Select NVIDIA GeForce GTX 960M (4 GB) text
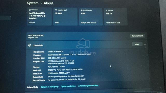Viewport: 166px width, 93px height. (61, 61)
